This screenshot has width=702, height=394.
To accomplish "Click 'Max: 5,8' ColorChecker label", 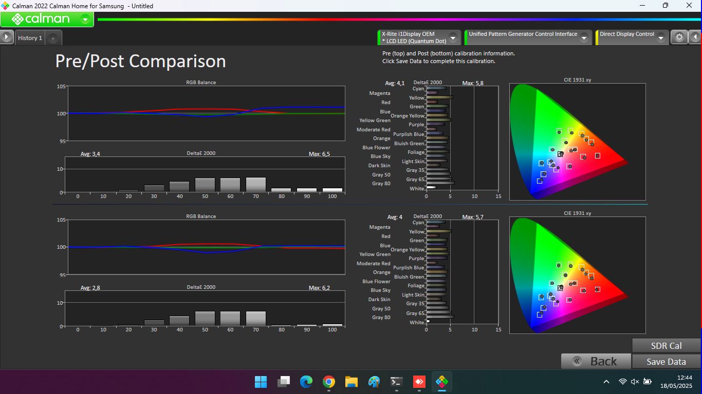I will pos(473,83).
